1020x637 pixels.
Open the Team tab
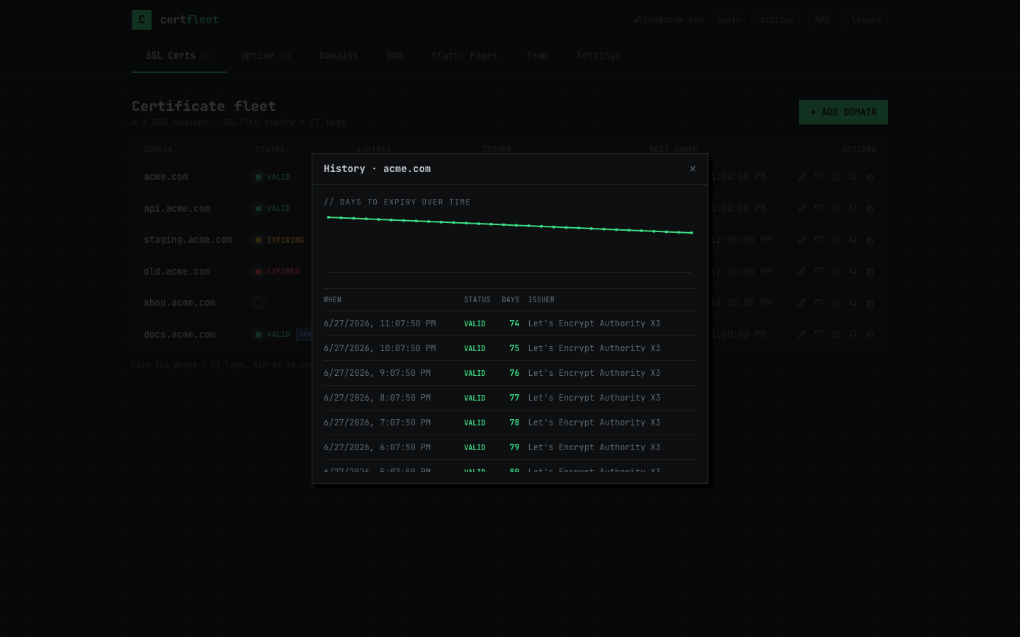click(537, 56)
